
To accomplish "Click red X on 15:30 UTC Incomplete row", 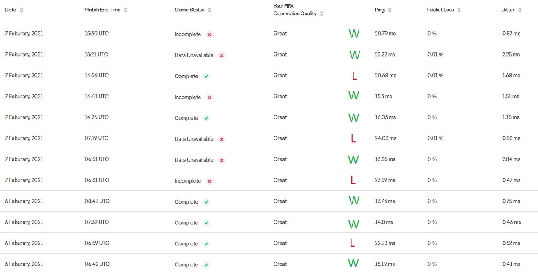I will click(209, 34).
